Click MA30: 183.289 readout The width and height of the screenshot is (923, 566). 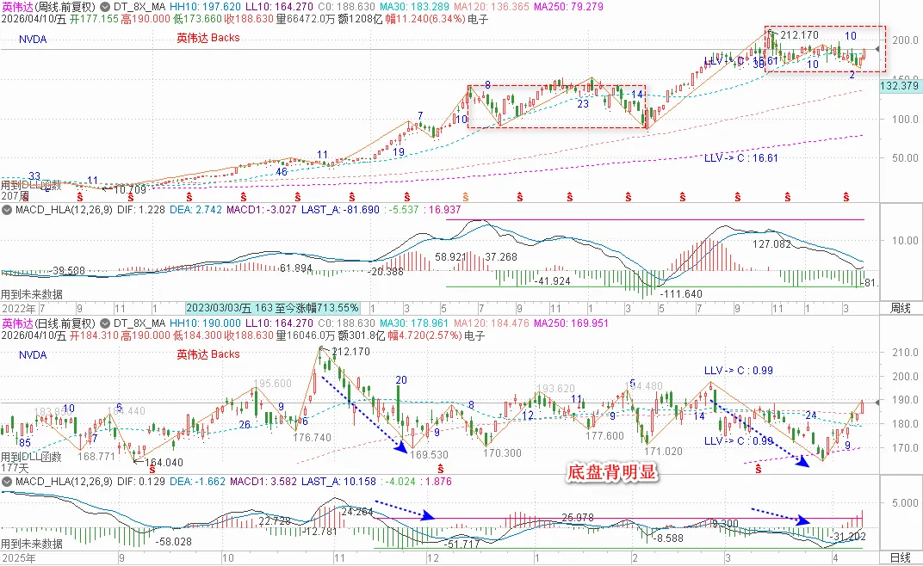[x=414, y=7]
